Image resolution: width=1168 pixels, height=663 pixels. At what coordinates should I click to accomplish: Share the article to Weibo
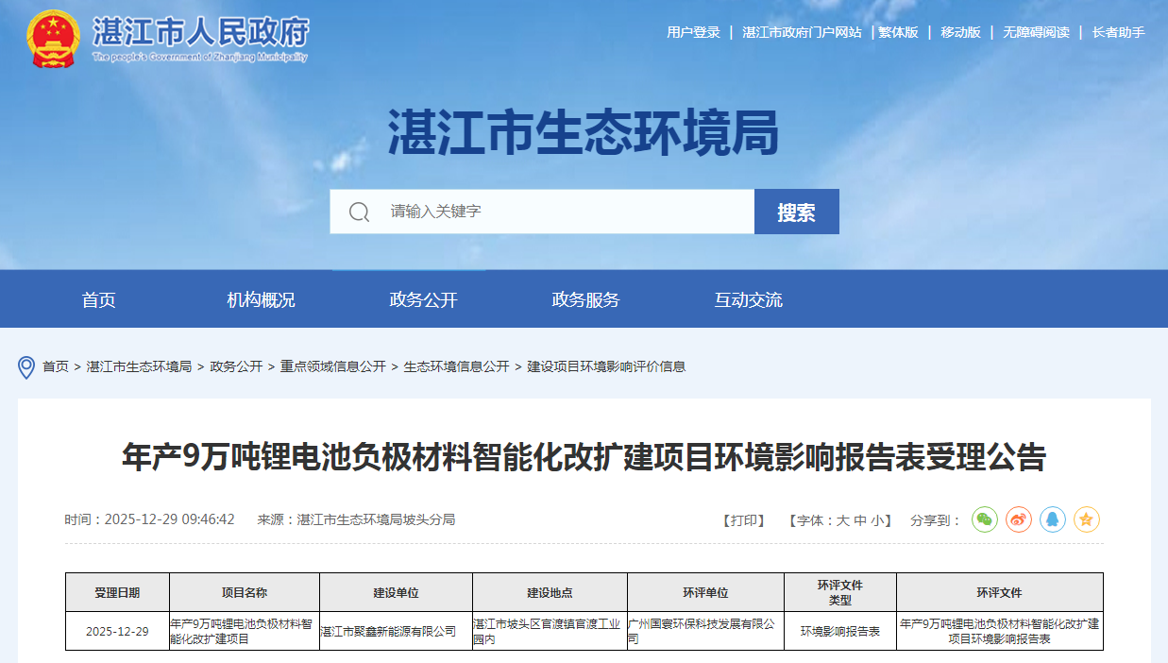point(1018,518)
